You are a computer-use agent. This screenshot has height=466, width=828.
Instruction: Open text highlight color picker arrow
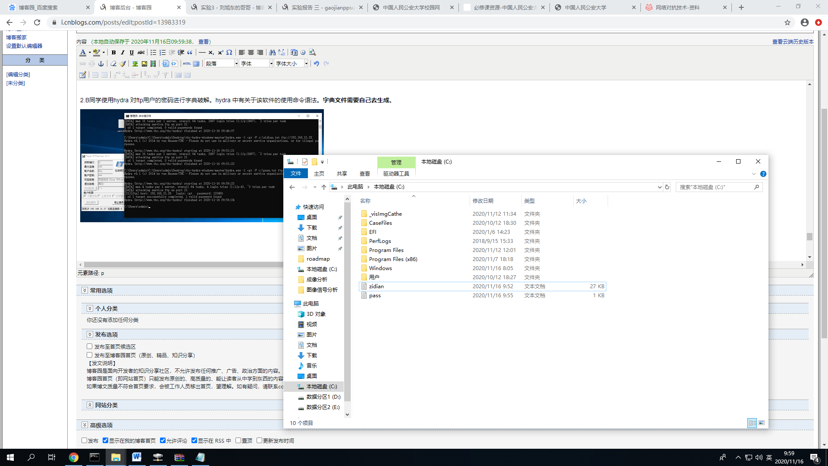tap(103, 53)
